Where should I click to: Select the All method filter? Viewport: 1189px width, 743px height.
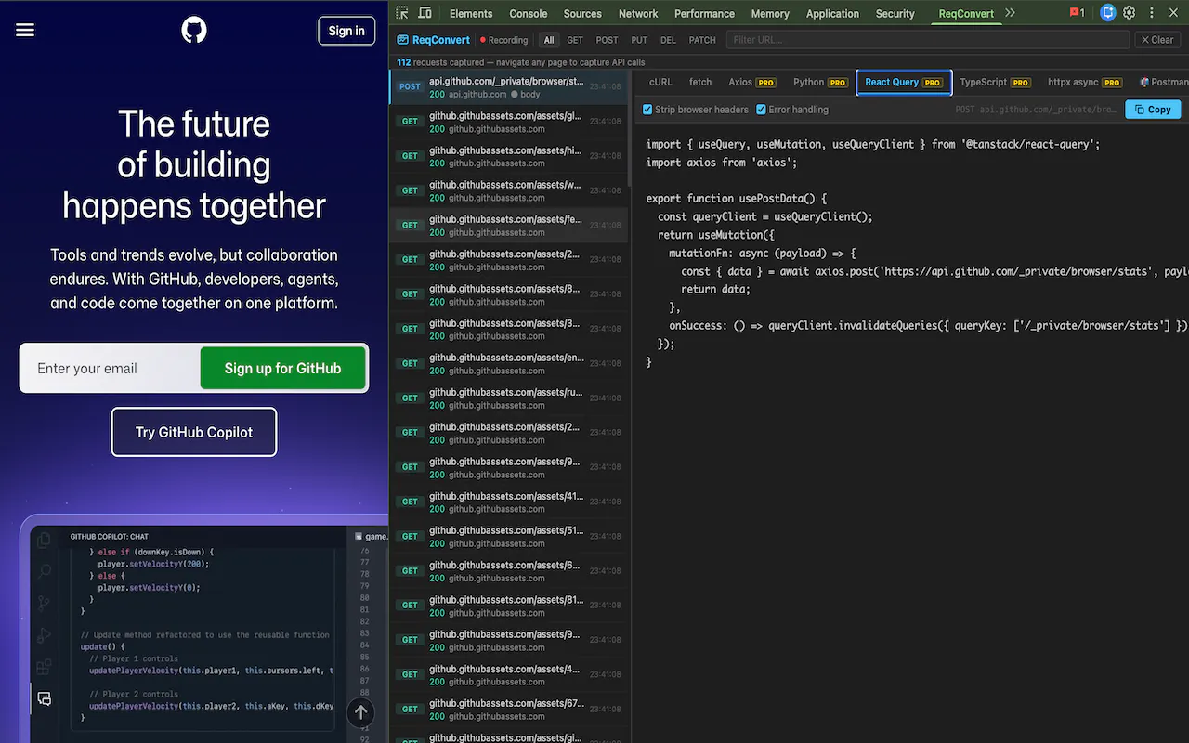(x=549, y=40)
